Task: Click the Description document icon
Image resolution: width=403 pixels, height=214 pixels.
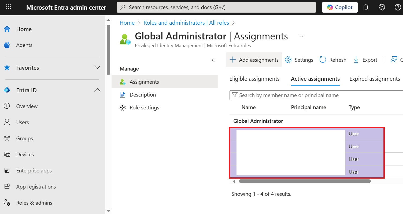Action: (x=123, y=95)
